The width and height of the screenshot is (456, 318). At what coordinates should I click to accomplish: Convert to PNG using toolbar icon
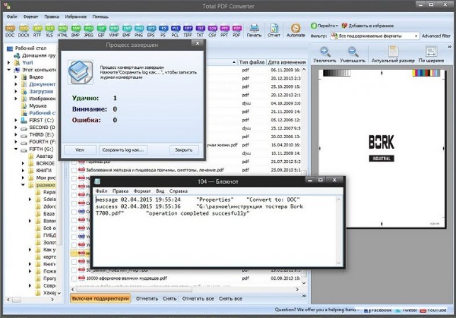tap(139, 31)
